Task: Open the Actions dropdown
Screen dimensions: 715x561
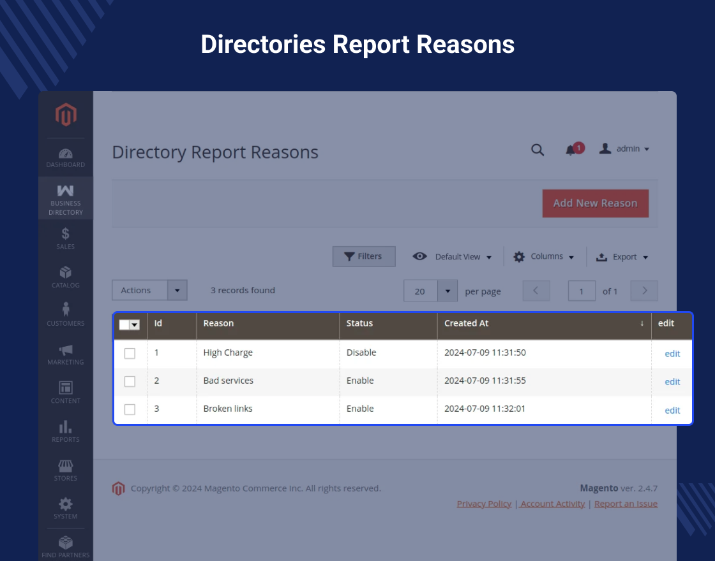Action: click(149, 290)
